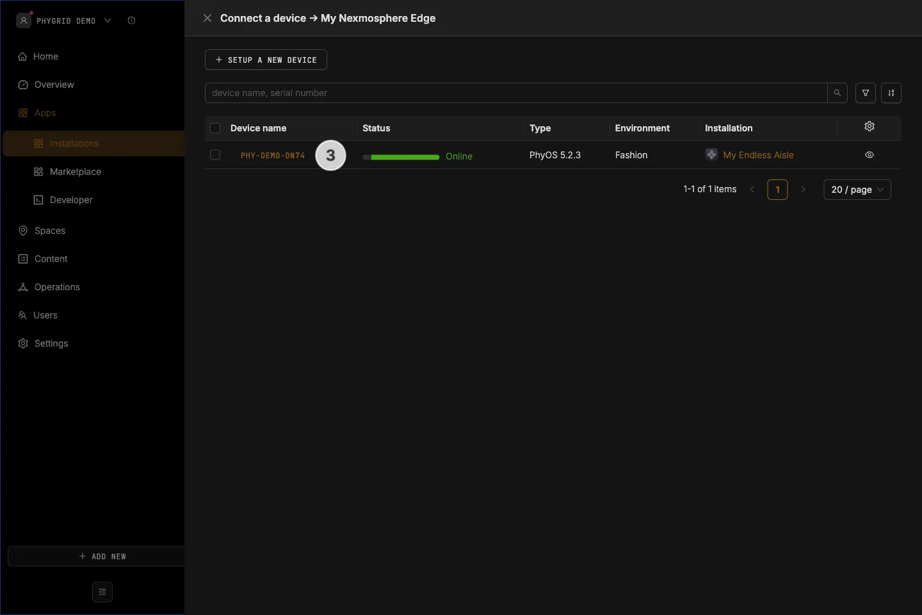Open the device filter icon
Viewport: 922px width, 615px height.
(x=866, y=93)
